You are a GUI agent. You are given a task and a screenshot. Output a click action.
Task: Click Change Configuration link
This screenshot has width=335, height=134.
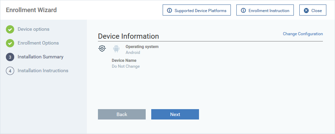pos(303,34)
